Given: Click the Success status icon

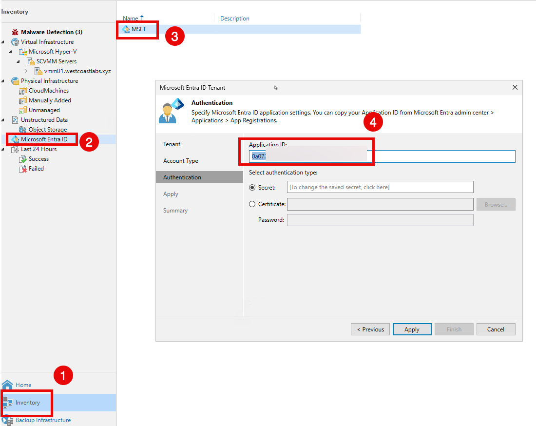Looking at the screenshot, I should point(22,159).
